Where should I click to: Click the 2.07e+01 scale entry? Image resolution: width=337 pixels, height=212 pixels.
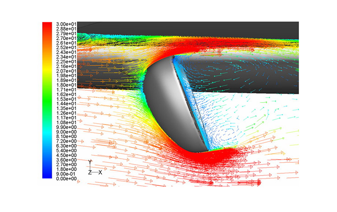[66, 71]
